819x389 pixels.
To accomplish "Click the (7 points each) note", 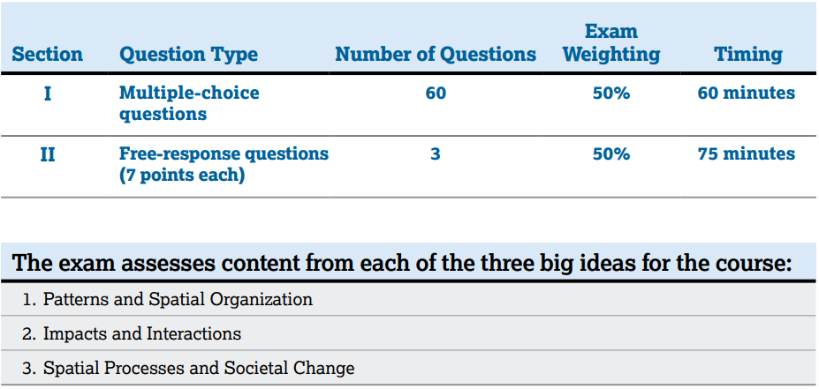I will point(182,176).
